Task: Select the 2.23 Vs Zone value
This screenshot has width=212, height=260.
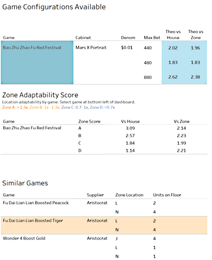Action: click(x=181, y=136)
